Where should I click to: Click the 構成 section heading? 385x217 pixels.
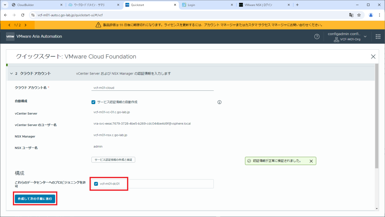[19, 173]
